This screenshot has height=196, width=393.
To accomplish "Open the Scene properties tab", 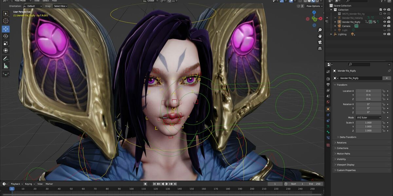I will 328,96.
